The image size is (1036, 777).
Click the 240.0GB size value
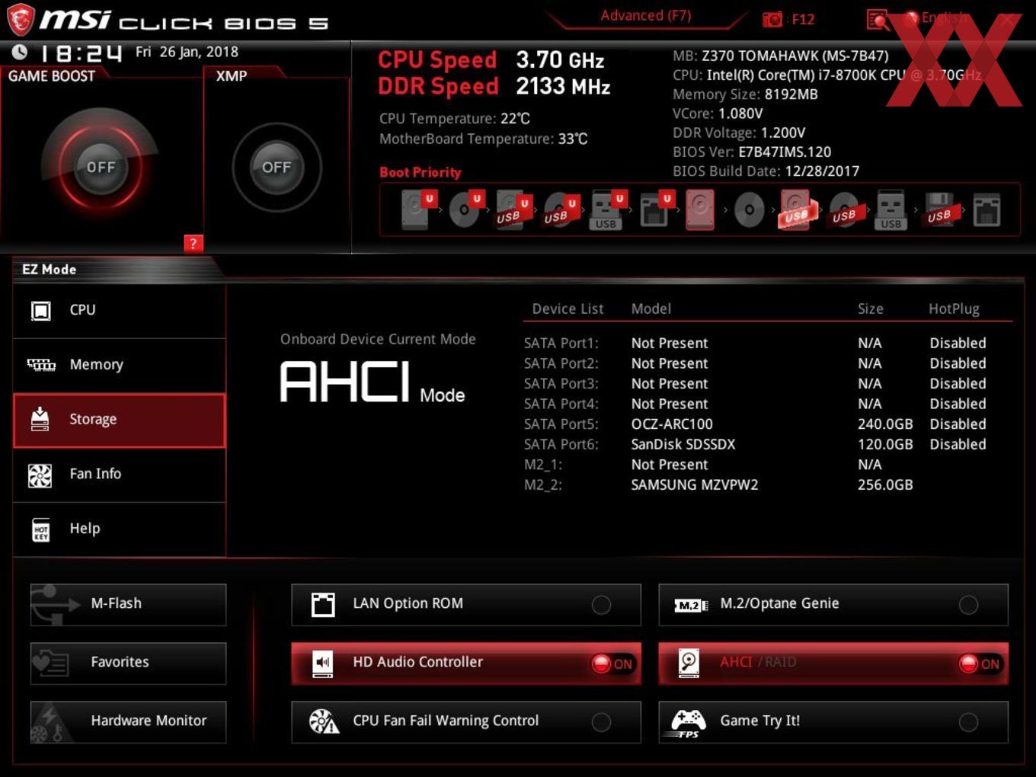pos(885,424)
